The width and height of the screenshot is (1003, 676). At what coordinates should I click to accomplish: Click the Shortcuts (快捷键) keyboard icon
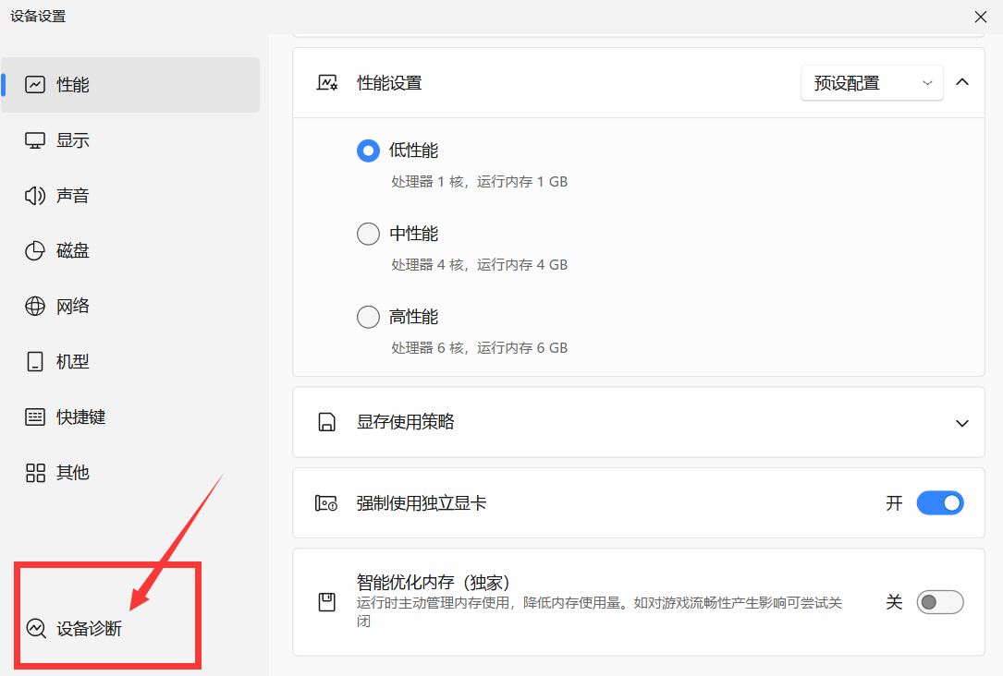click(x=35, y=417)
